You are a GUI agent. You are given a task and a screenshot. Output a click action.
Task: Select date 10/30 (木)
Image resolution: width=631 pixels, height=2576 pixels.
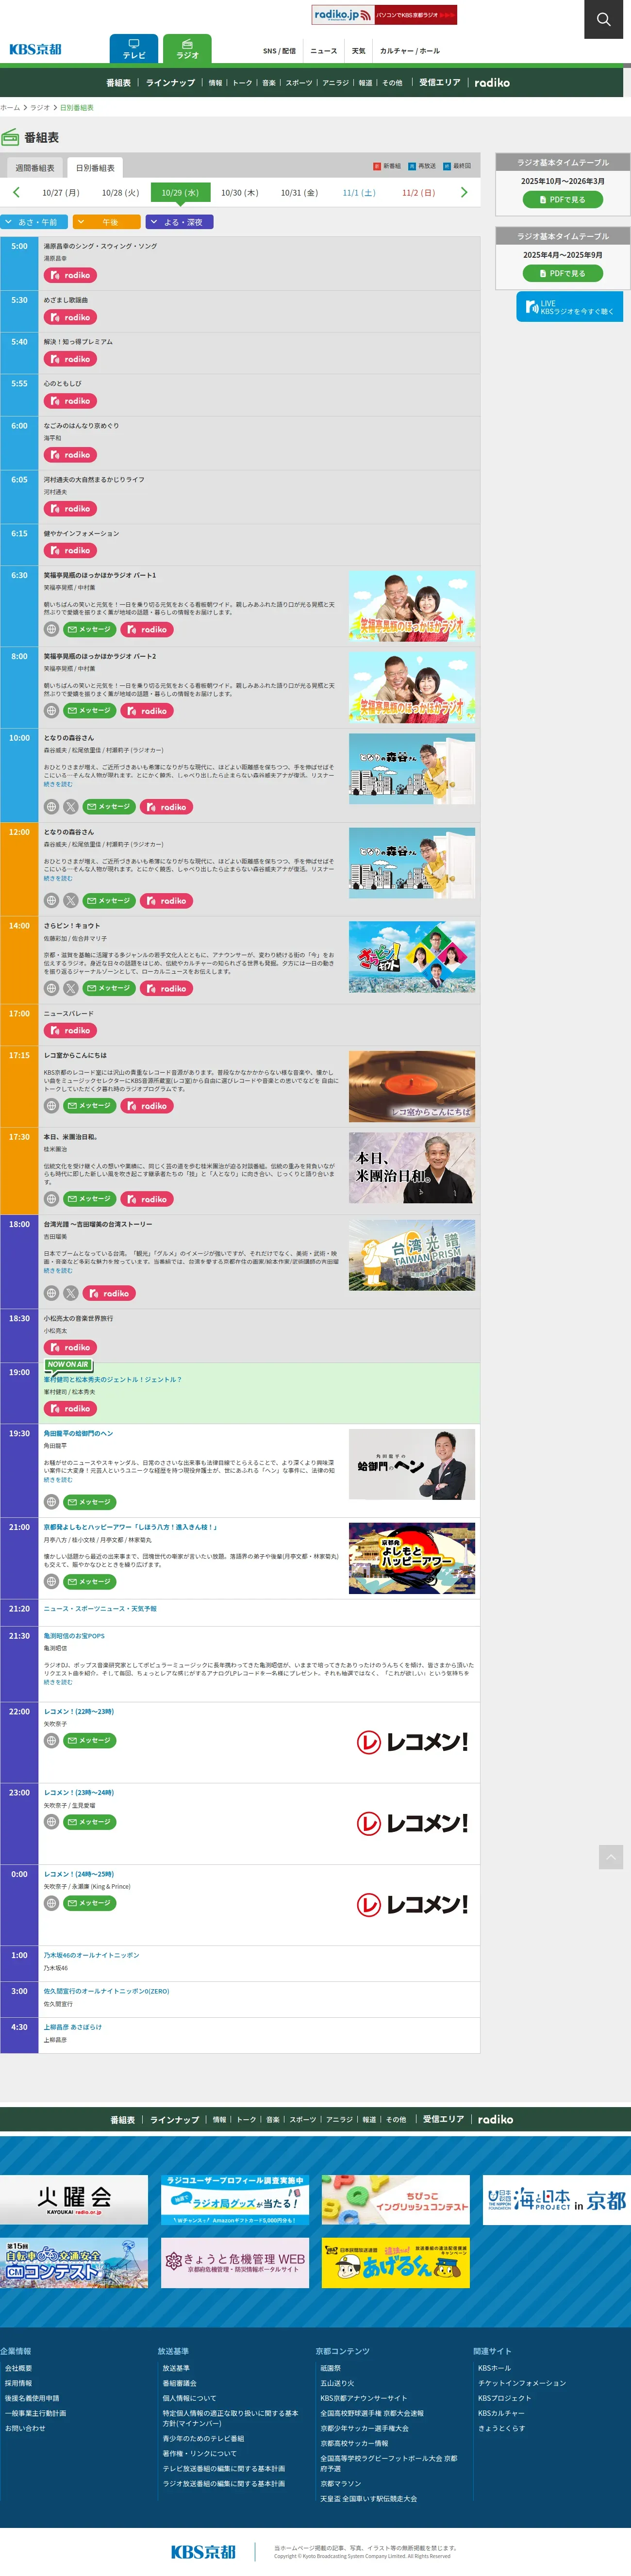tap(240, 193)
